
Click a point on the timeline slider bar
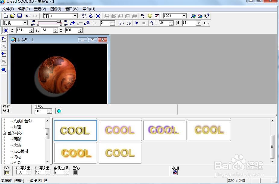click(x=49, y=23)
